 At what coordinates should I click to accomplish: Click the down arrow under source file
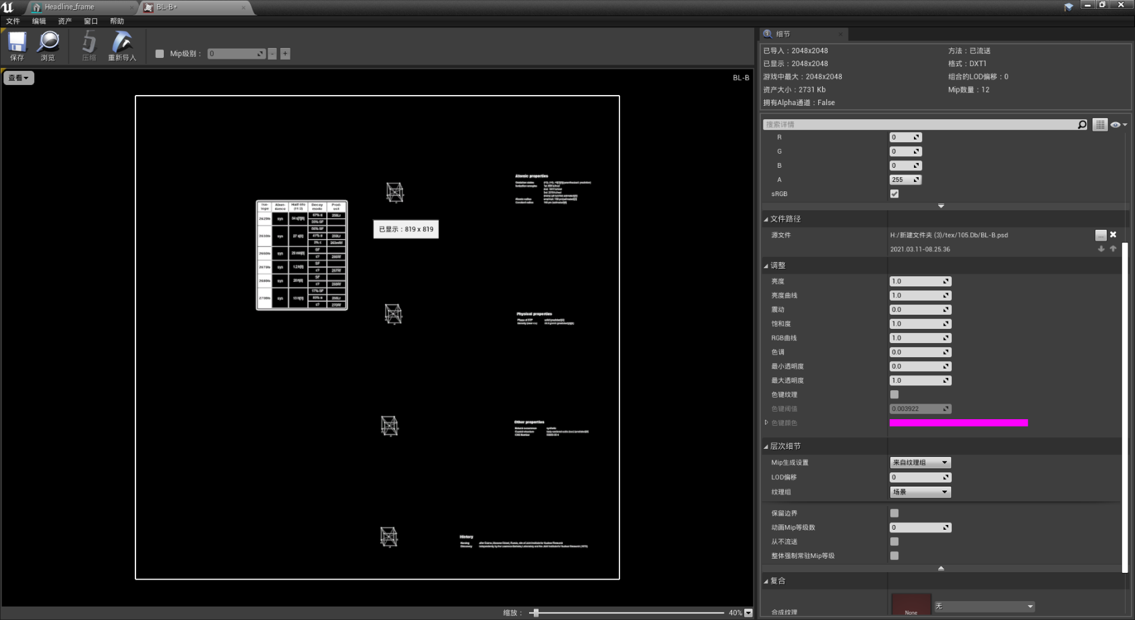[1101, 249]
